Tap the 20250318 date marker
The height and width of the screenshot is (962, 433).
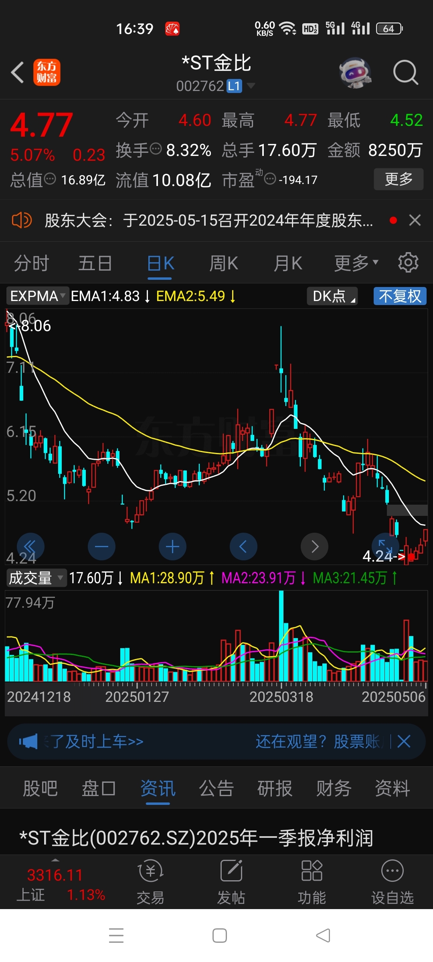[281, 697]
